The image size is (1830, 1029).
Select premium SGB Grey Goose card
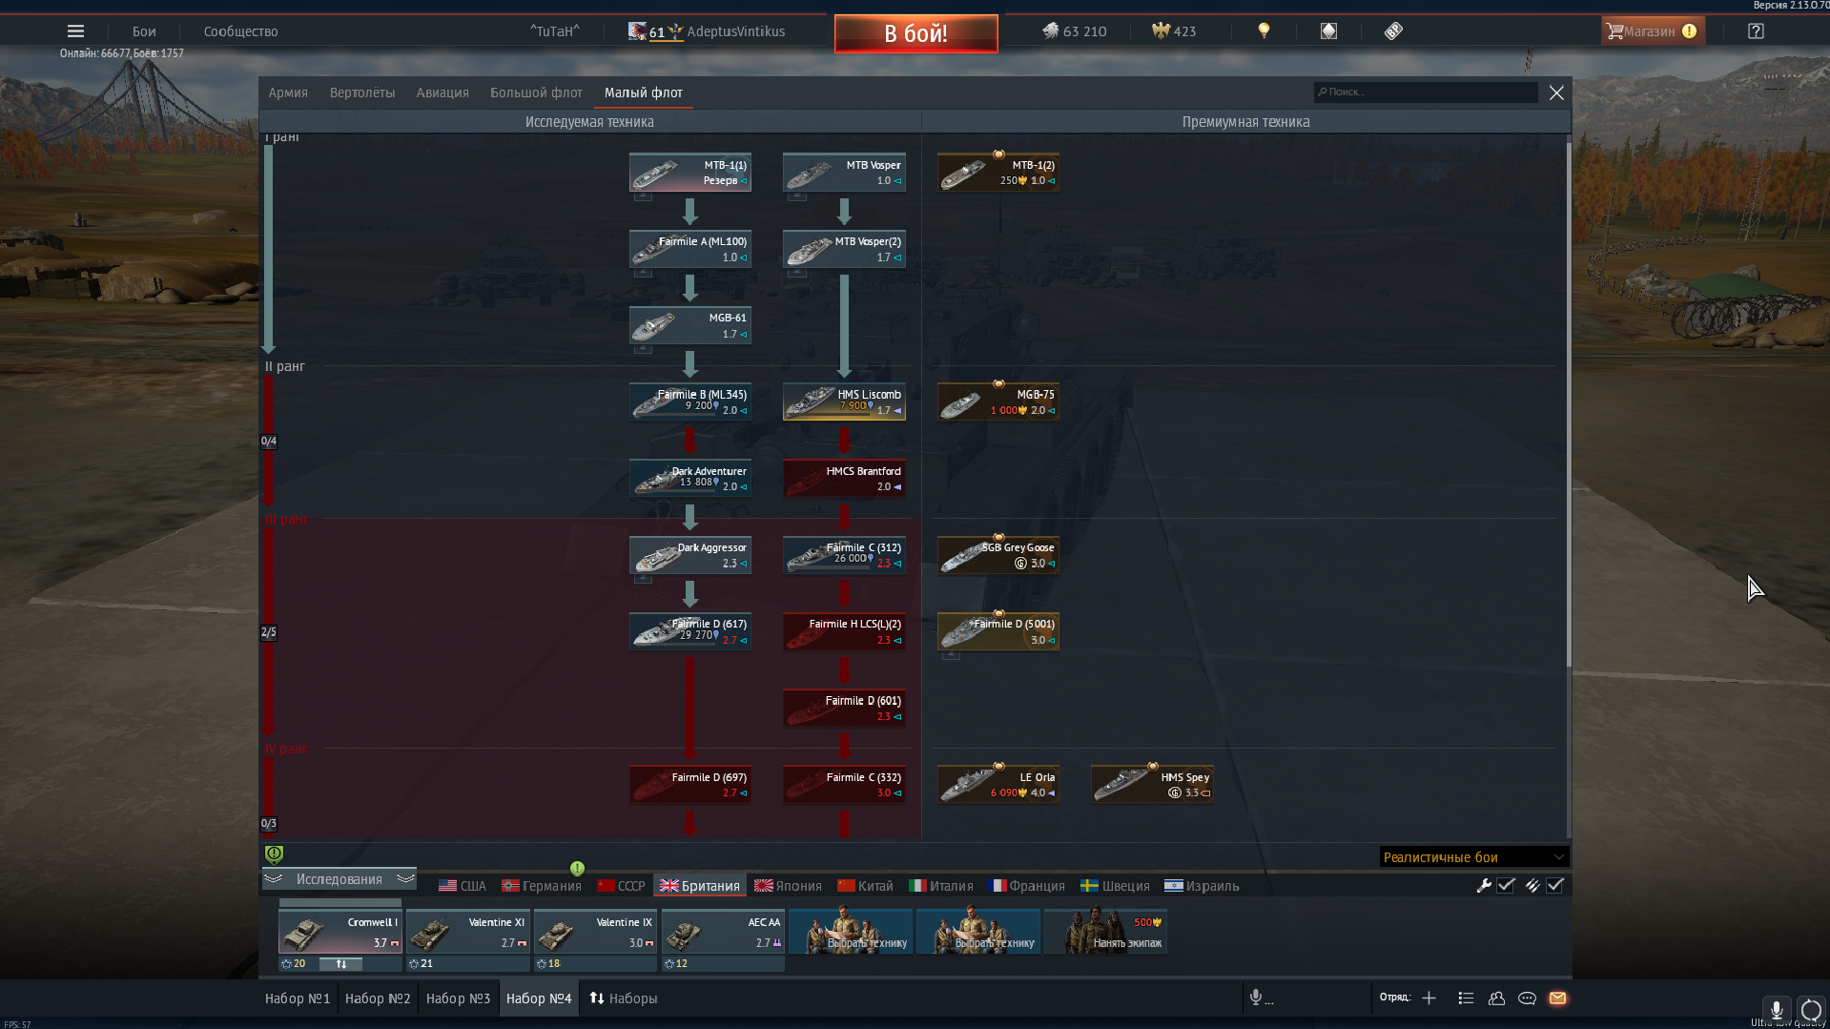click(x=997, y=555)
